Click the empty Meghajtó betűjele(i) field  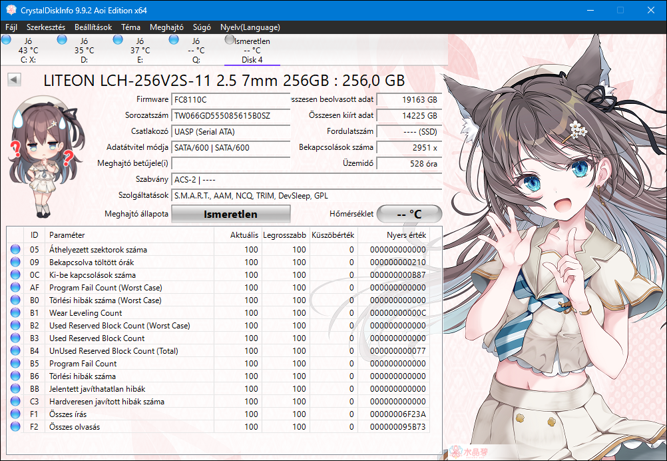pyautogui.click(x=230, y=163)
